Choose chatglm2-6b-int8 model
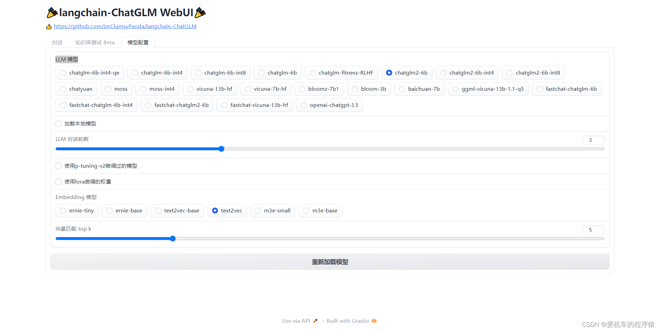 pos(533,73)
